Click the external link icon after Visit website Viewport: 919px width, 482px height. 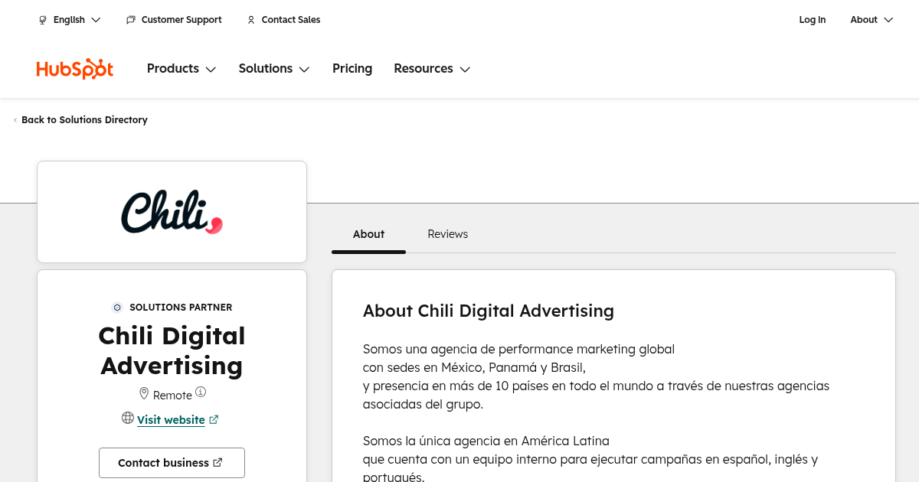pyautogui.click(x=214, y=419)
